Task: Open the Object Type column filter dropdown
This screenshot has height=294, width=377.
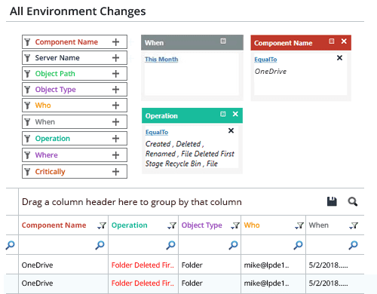Action: 235,225
